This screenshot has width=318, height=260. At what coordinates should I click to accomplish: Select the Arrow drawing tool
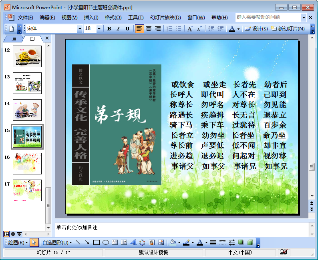click(x=87, y=242)
